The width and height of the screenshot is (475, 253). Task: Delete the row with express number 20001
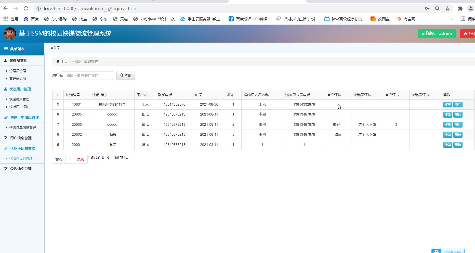pyautogui.click(x=458, y=145)
